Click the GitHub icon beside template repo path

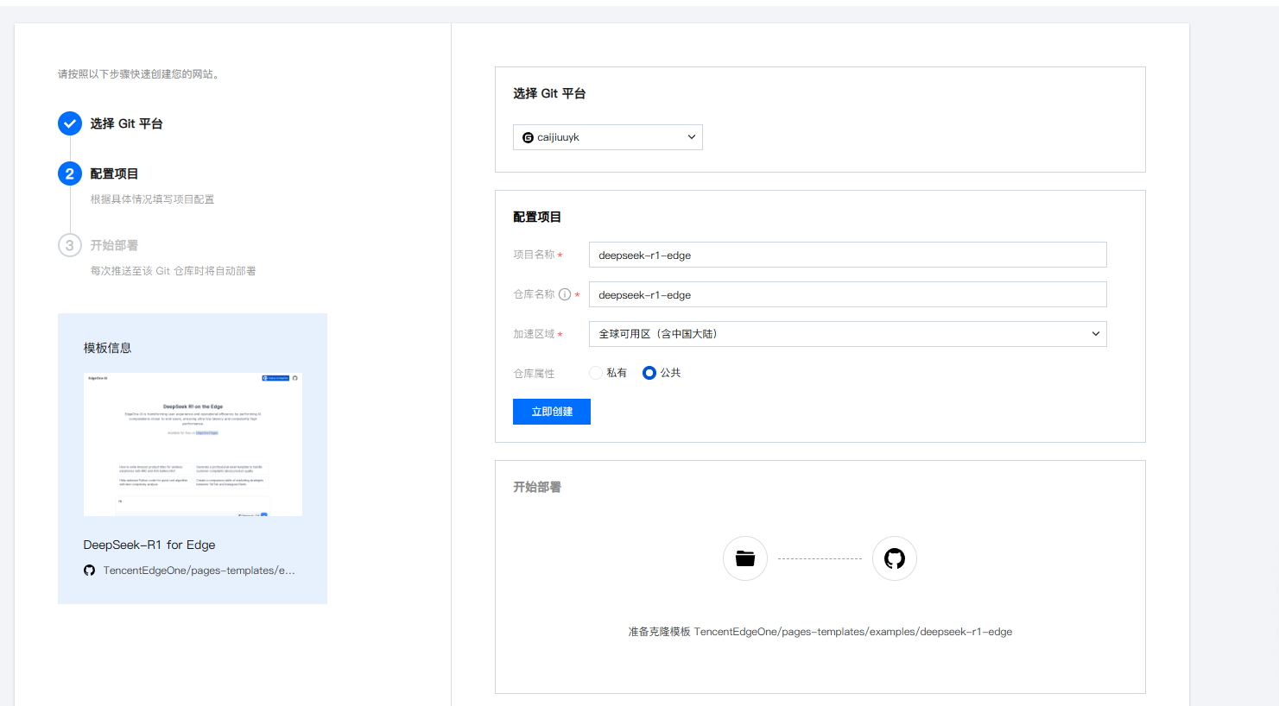[x=89, y=570]
